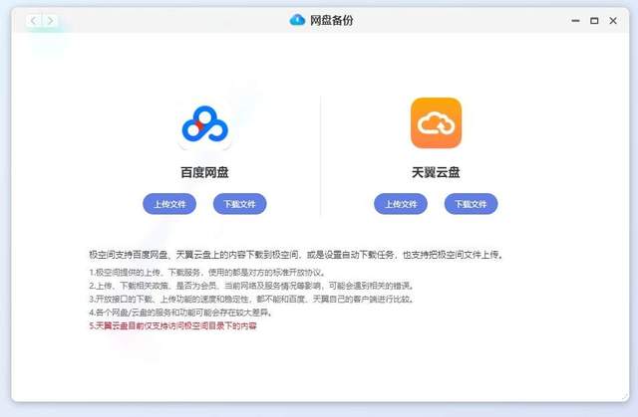This screenshot has width=638, height=417.
Task: Download files from 天翼云盘
Action: [x=471, y=204]
